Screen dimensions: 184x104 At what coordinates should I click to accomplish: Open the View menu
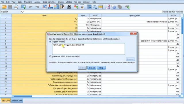14,2
